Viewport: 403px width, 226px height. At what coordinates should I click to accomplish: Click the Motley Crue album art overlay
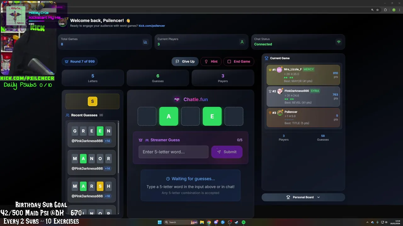[16, 16]
